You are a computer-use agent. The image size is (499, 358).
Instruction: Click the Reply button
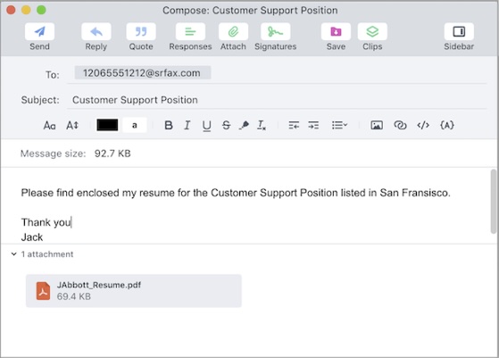(96, 31)
